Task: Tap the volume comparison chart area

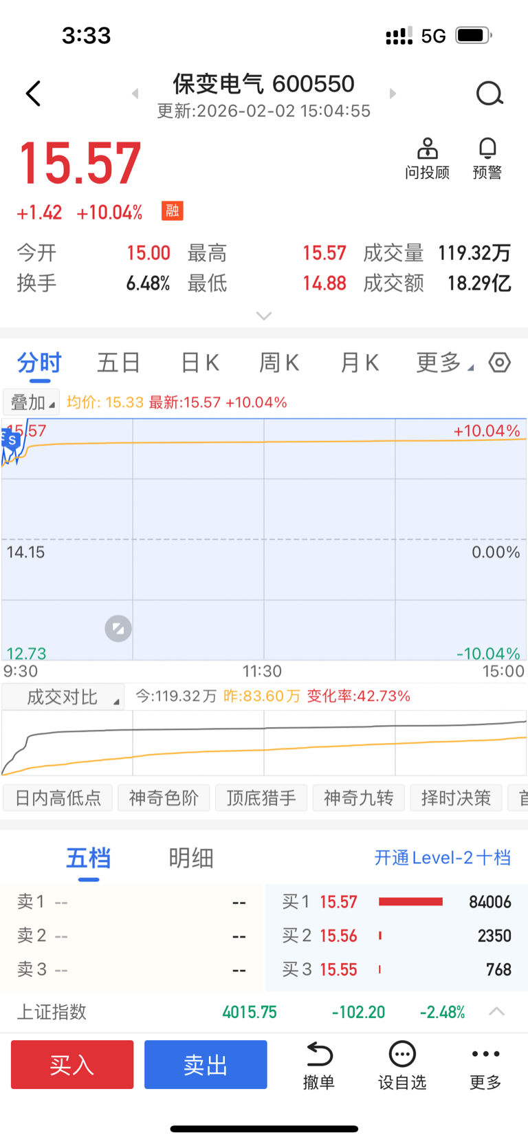Action: click(x=264, y=743)
